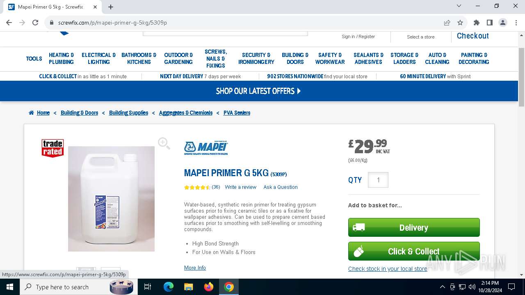This screenshot has width=525, height=295.
Task: Open the Chrome profile avatar icon
Action: tap(503, 23)
